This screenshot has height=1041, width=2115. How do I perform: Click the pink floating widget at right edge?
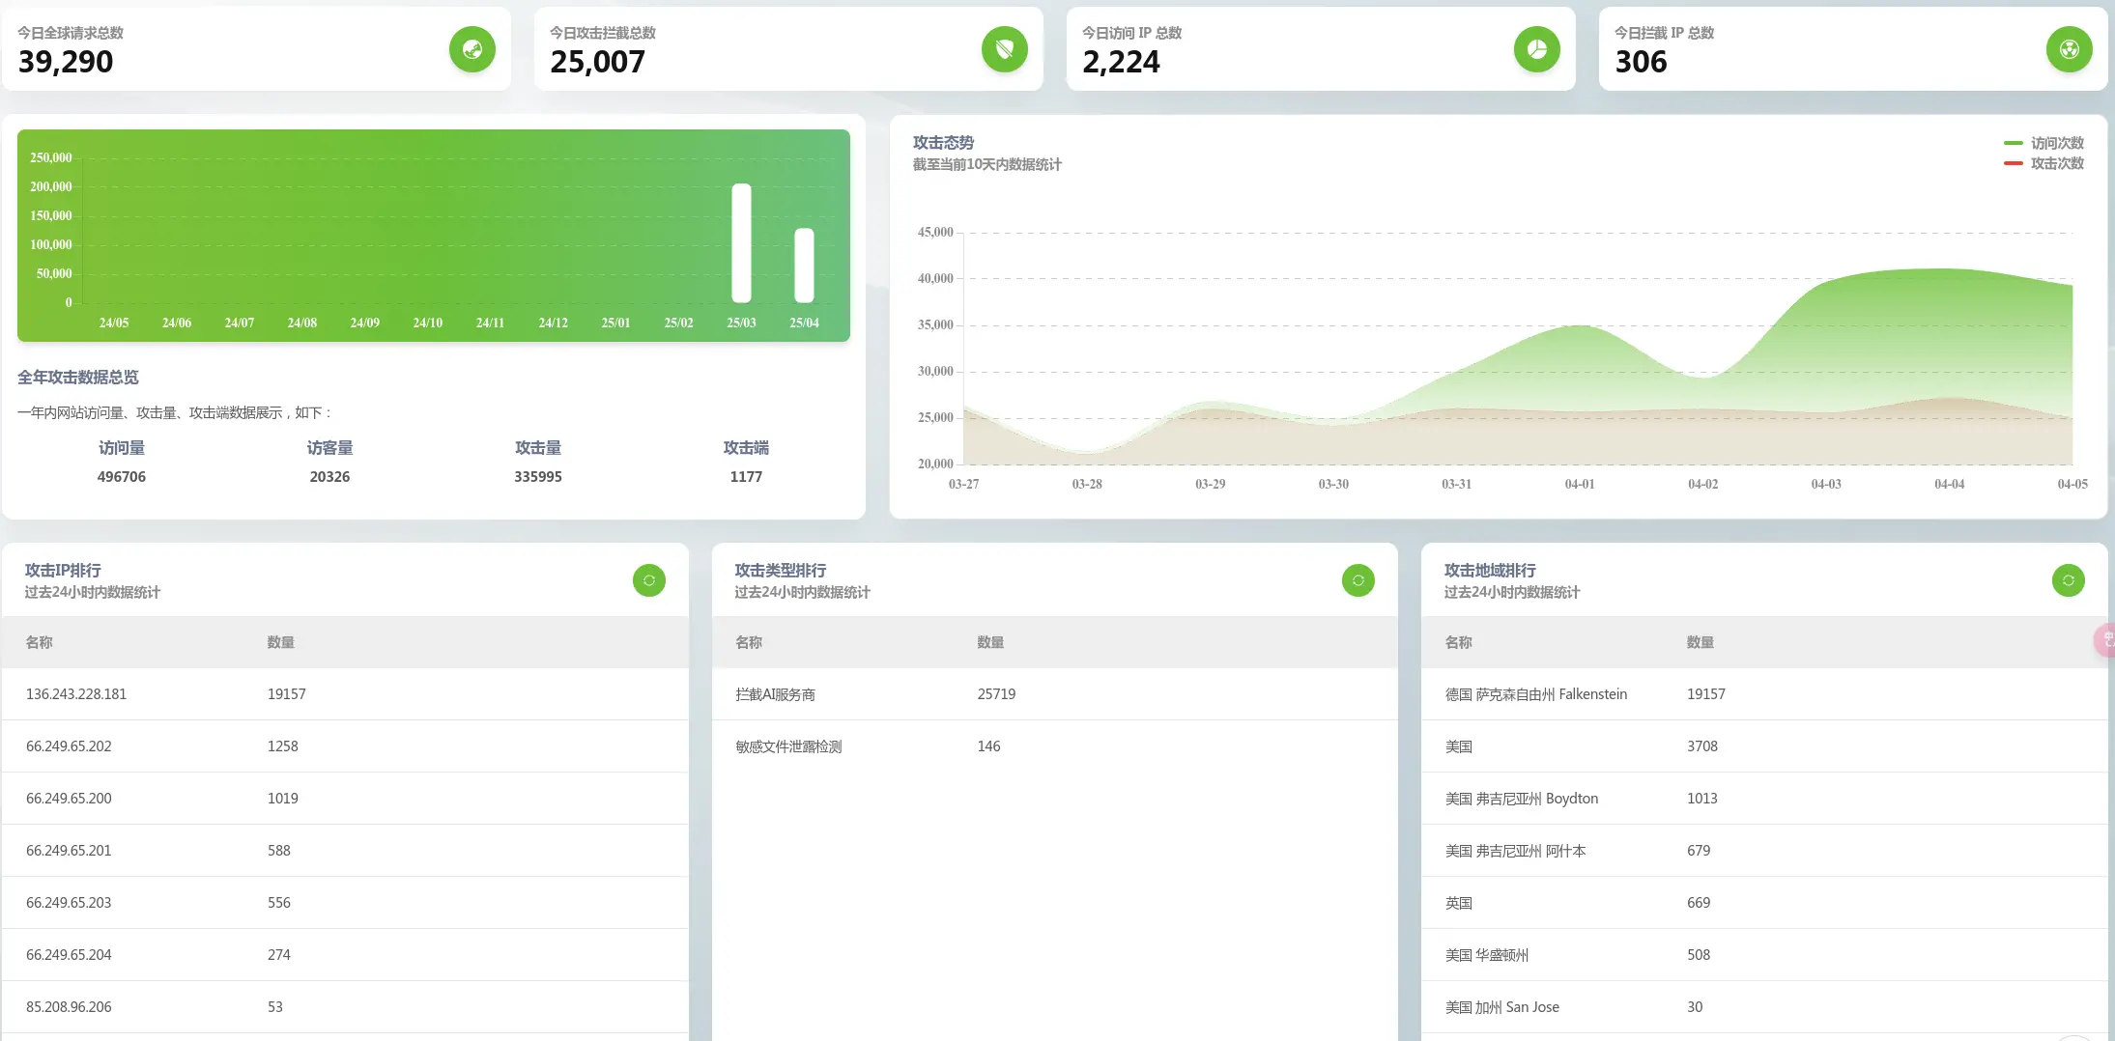[2105, 640]
